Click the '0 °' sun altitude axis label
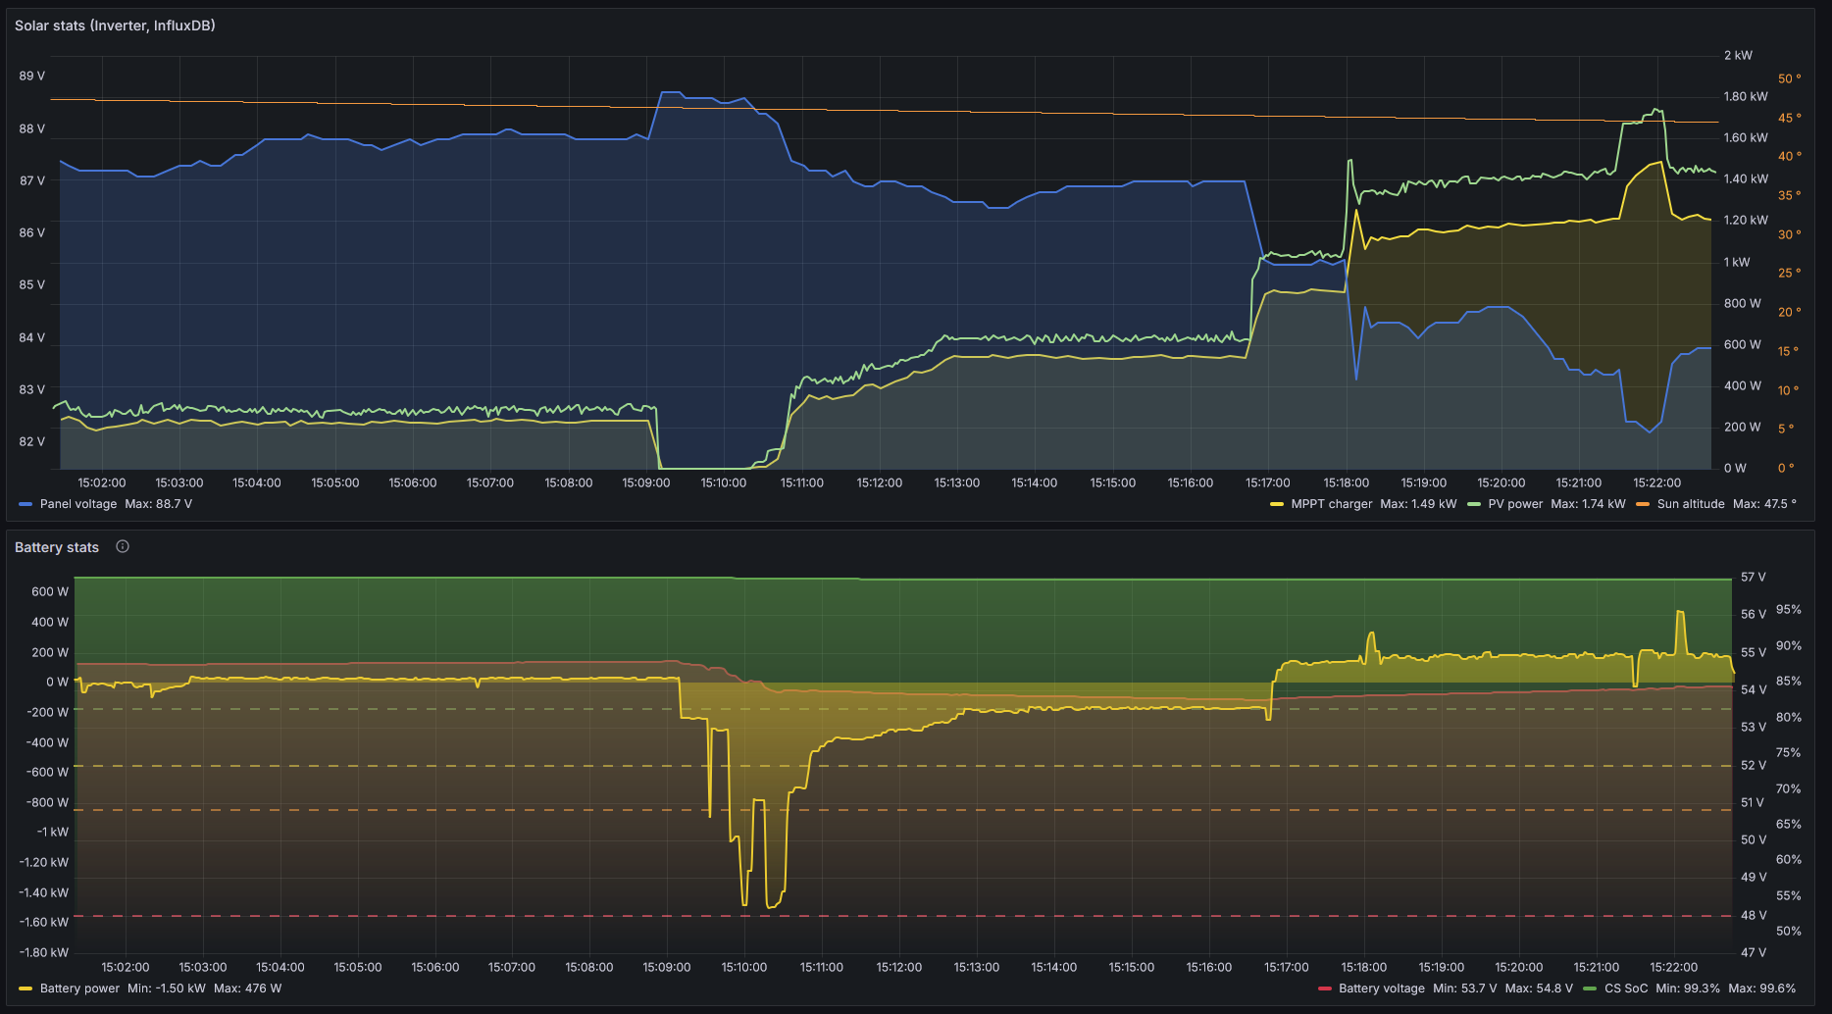This screenshot has height=1014, width=1832. tap(1786, 468)
